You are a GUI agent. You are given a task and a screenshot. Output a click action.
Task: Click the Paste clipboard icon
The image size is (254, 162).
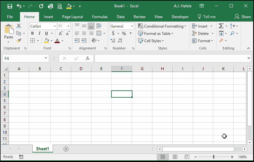click(9, 29)
